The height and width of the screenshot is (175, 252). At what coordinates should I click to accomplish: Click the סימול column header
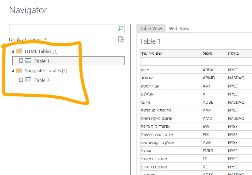tap(215, 53)
